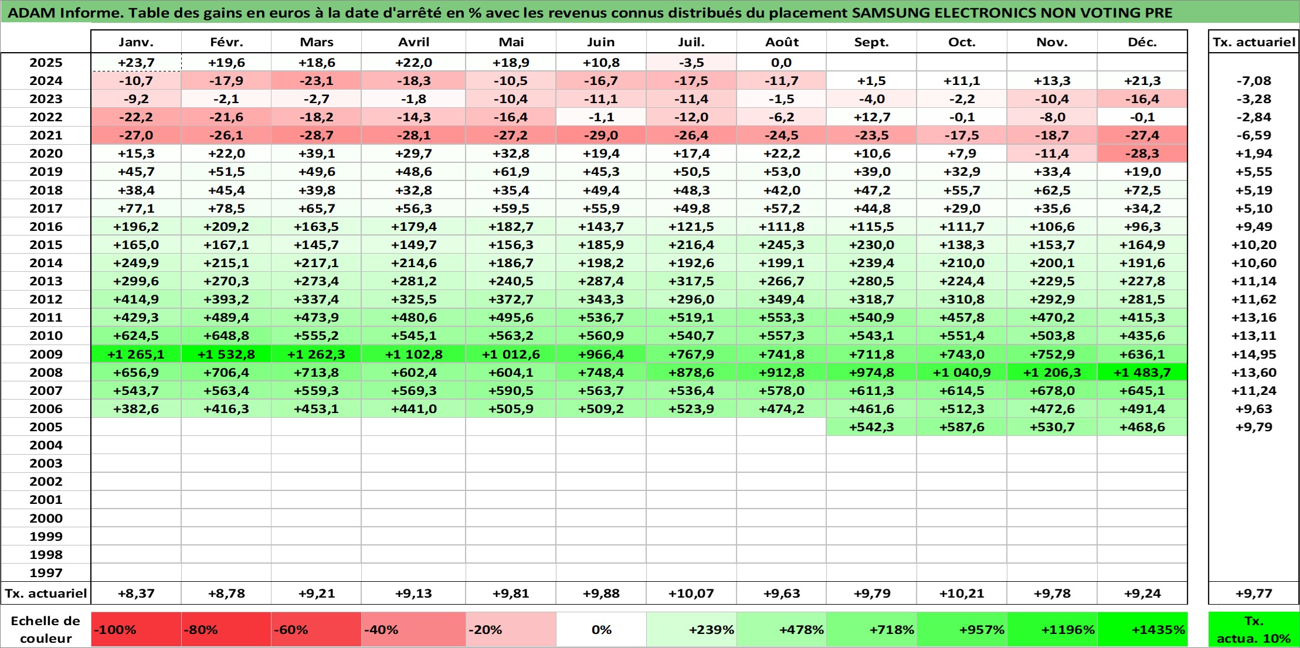1300x648 pixels.
Task: Select the +587,6 cell in 2005
Action: coord(962,427)
